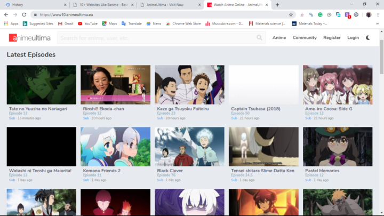Open the Black Clover thumbnail
The height and width of the screenshot is (216, 384).
[189, 147]
